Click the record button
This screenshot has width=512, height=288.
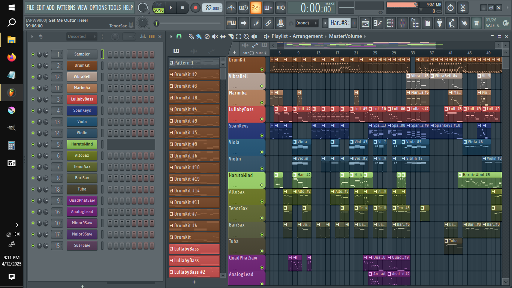click(195, 7)
